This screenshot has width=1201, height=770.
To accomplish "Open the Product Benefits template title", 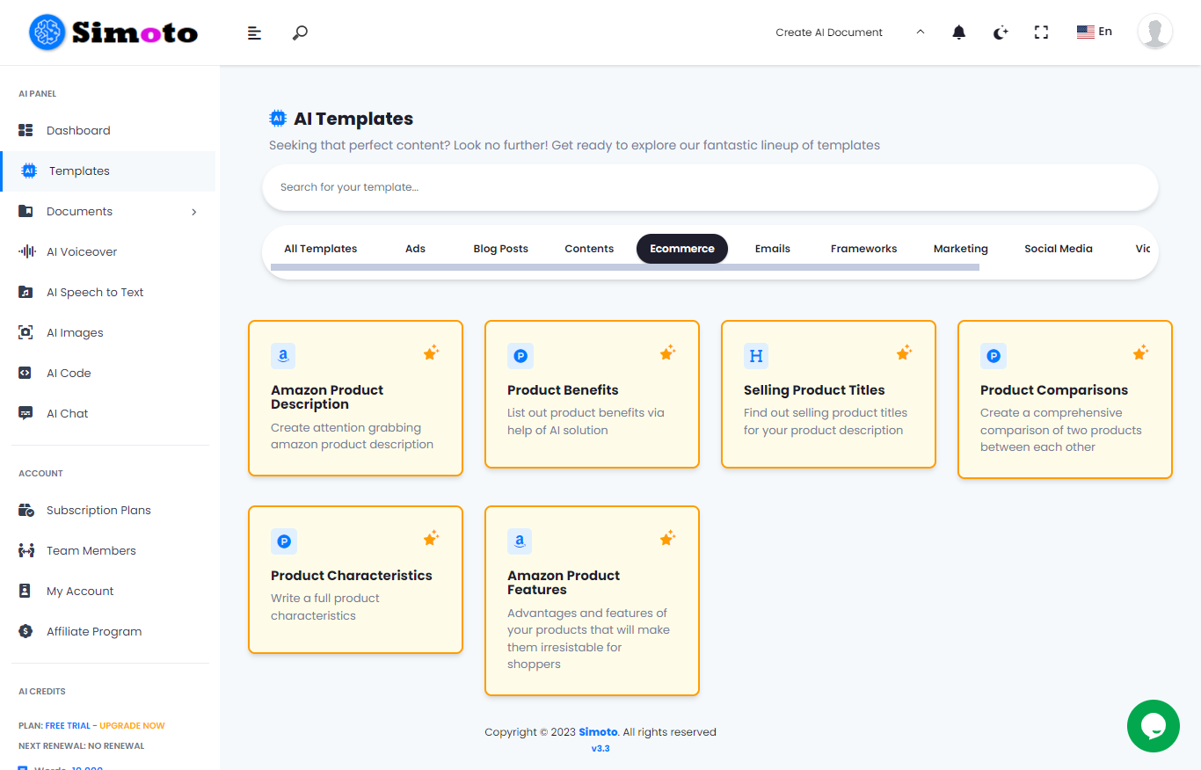I will tap(563, 390).
